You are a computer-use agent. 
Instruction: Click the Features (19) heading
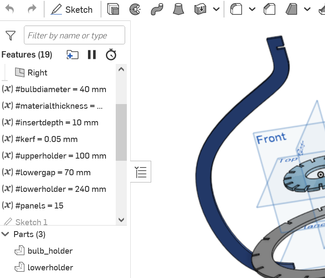[x=27, y=55]
